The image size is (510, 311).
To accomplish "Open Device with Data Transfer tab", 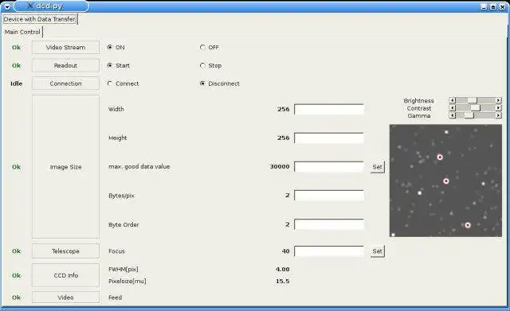I will pyautogui.click(x=40, y=19).
